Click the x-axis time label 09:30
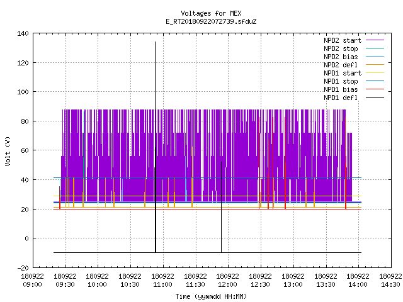403x302 pixels. coord(65,284)
